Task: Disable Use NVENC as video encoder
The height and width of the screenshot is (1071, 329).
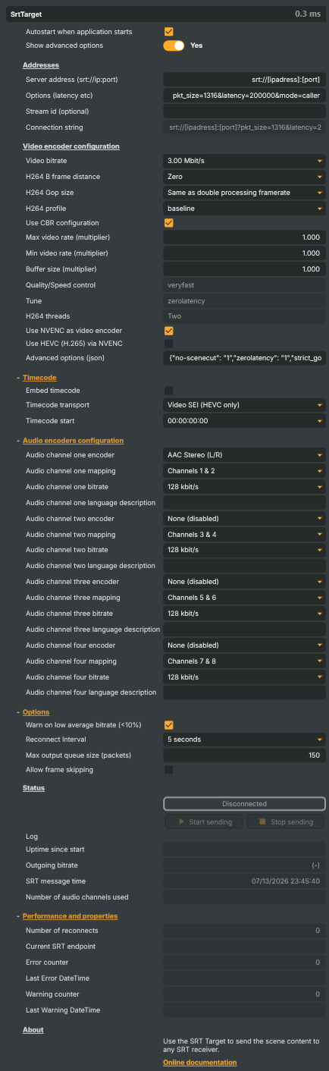Action: pyautogui.click(x=169, y=331)
